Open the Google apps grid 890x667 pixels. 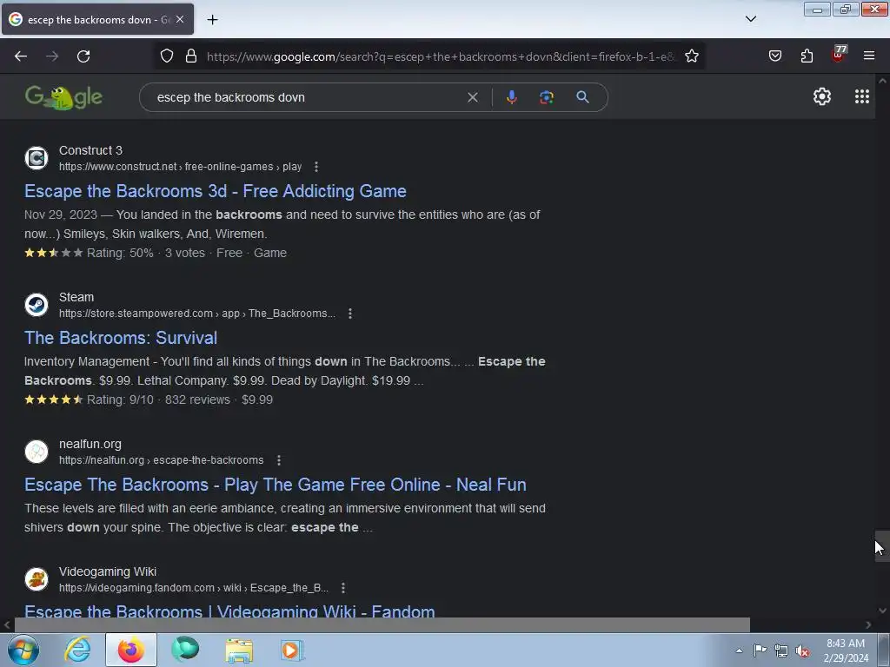point(861,97)
